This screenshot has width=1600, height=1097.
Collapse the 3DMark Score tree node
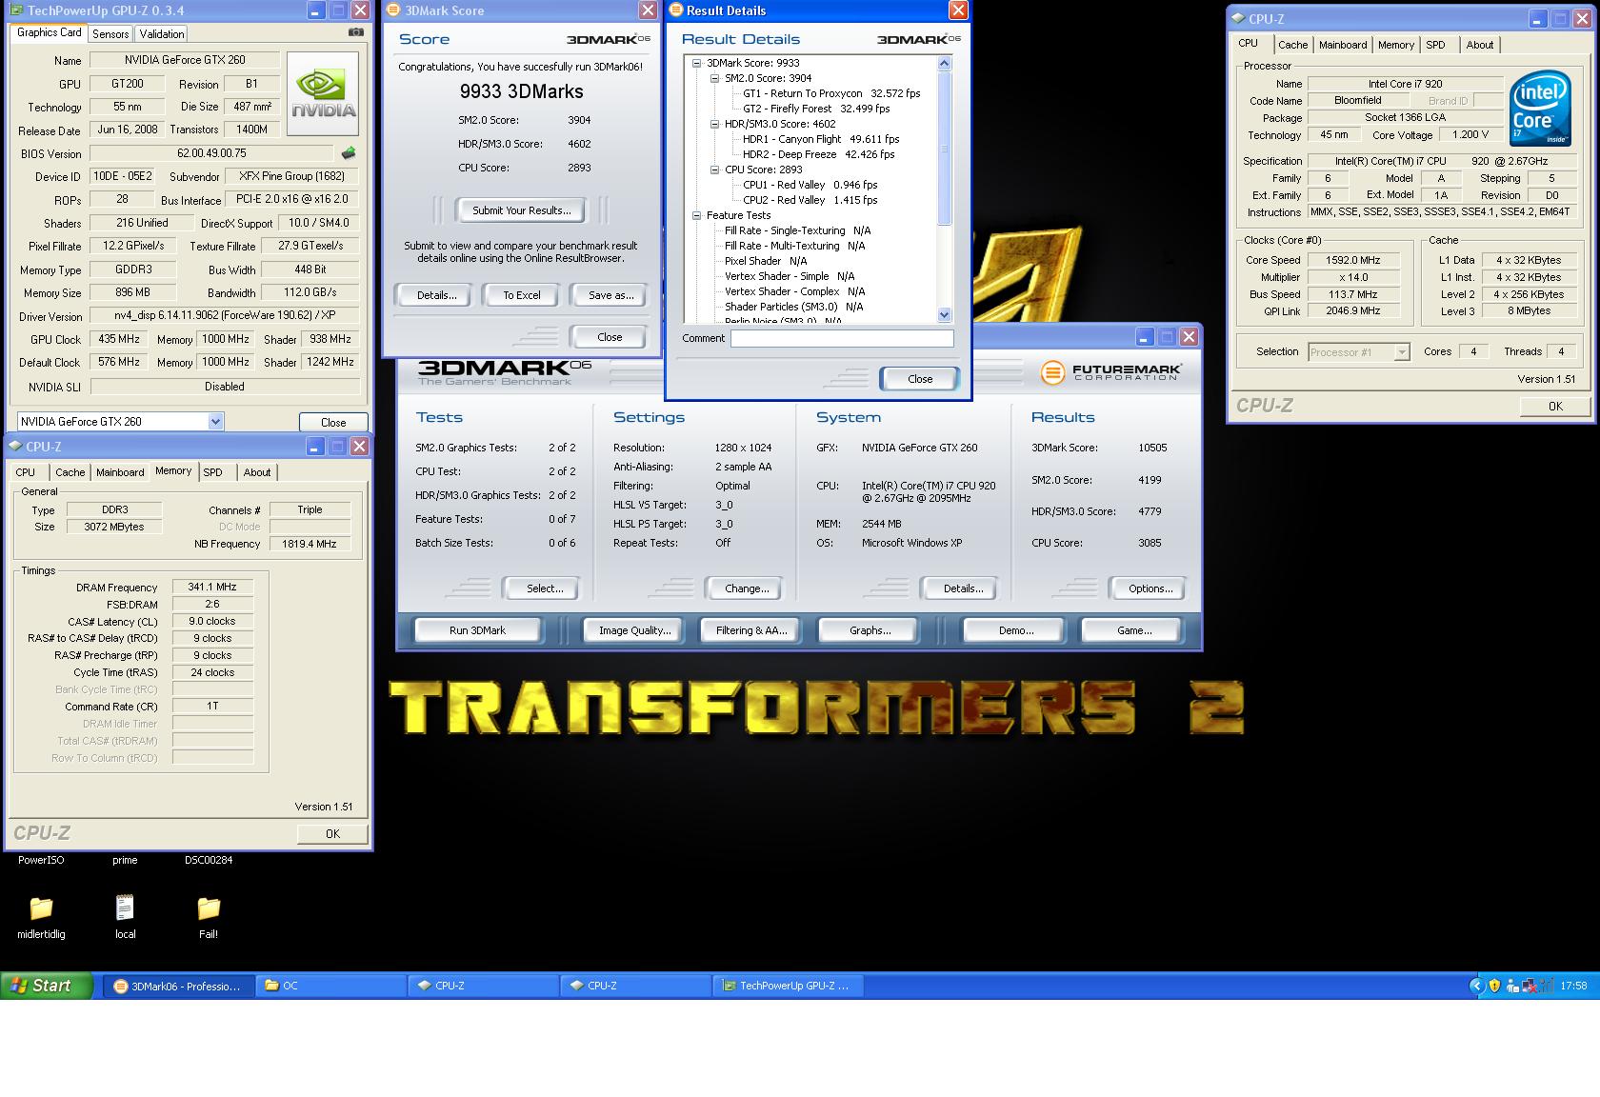point(696,63)
